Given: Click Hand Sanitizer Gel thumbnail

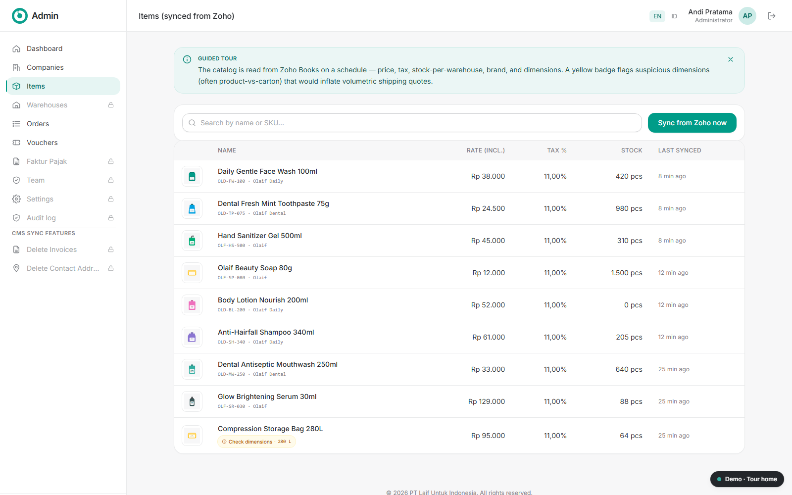Looking at the screenshot, I should 192,241.
